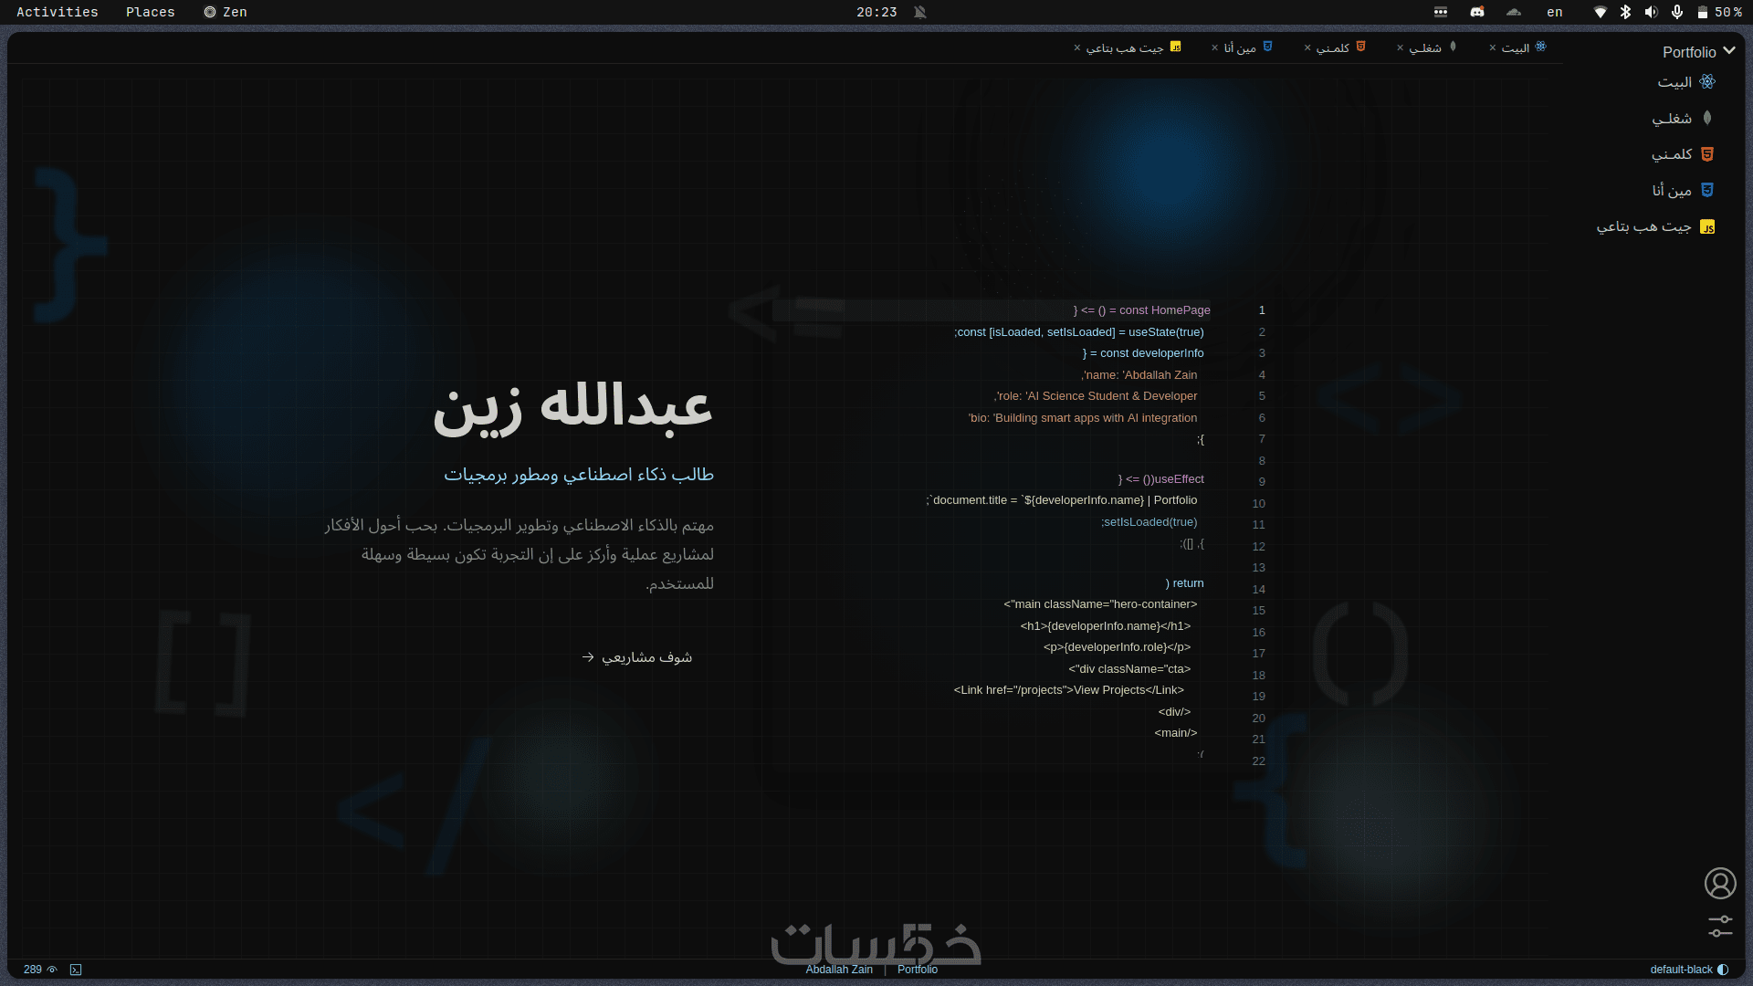Click the visitor count eye icon

52,970
